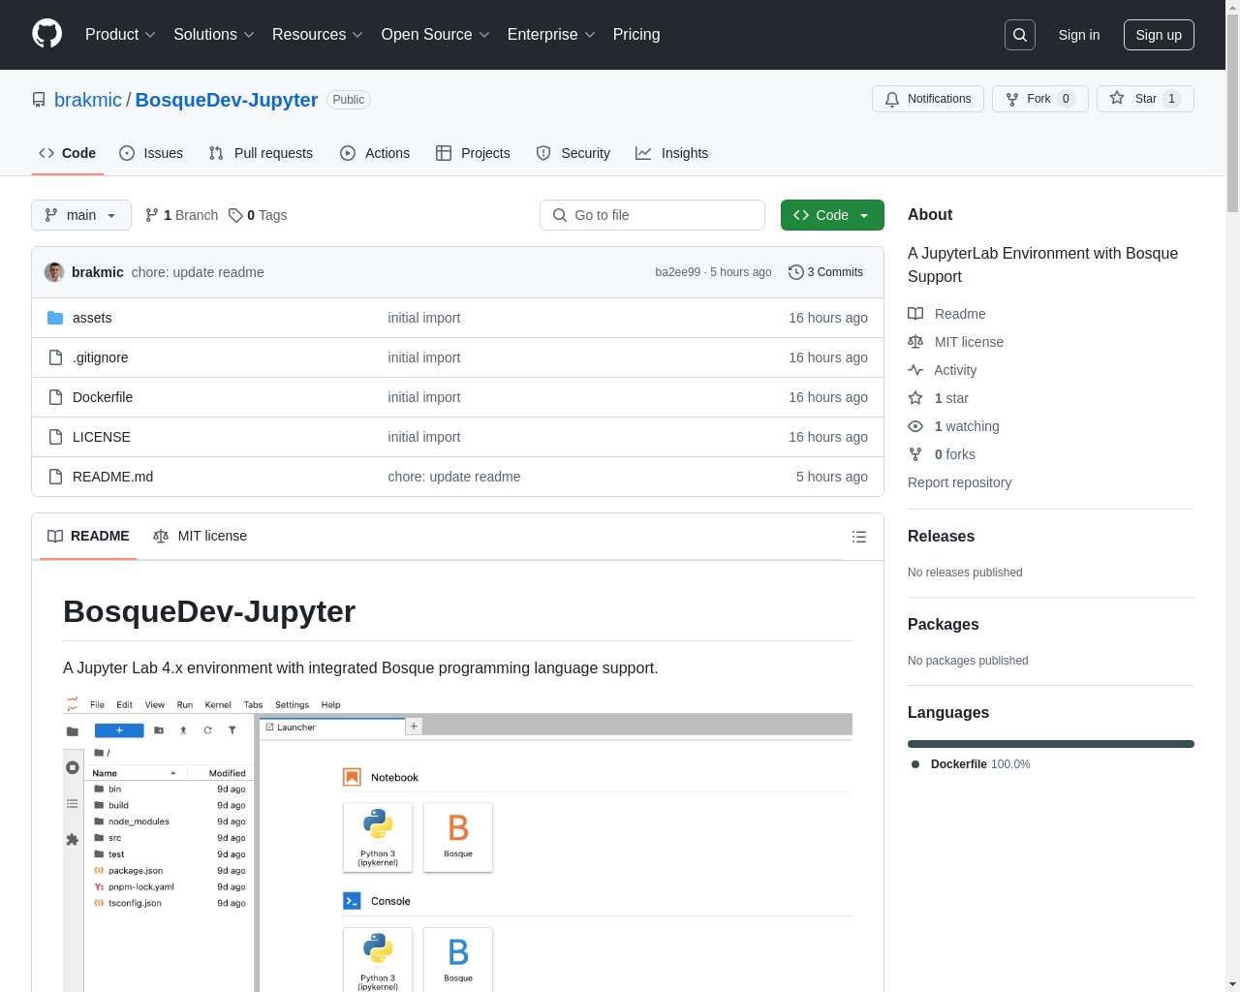The image size is (1240, 992).
Task: Expand the Open Source menu
Action: tap(436, 35)
